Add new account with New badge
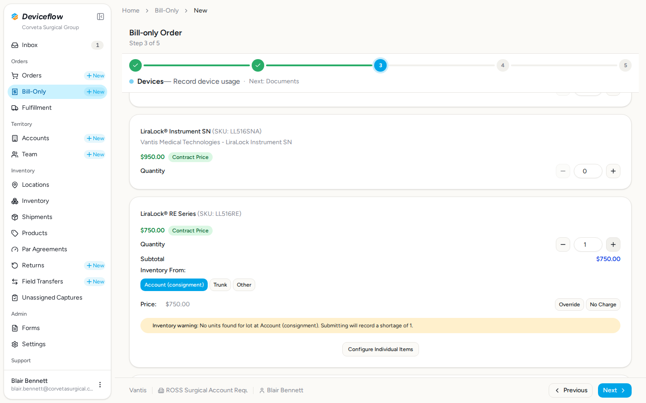 pos(95,138)
